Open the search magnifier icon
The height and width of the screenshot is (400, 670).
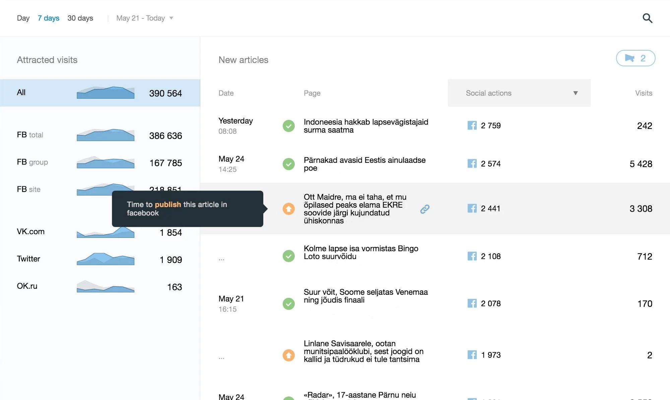click(x=647, y=18)
